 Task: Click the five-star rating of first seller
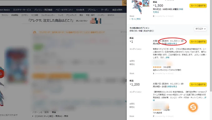click(x=157, y=67)
